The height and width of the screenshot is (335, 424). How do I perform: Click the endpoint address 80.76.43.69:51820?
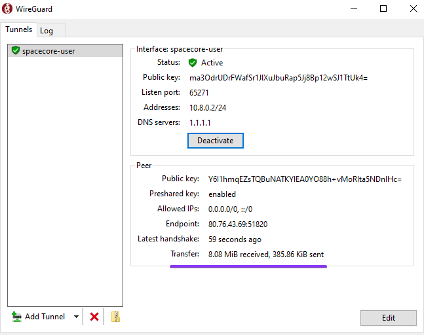238,224
